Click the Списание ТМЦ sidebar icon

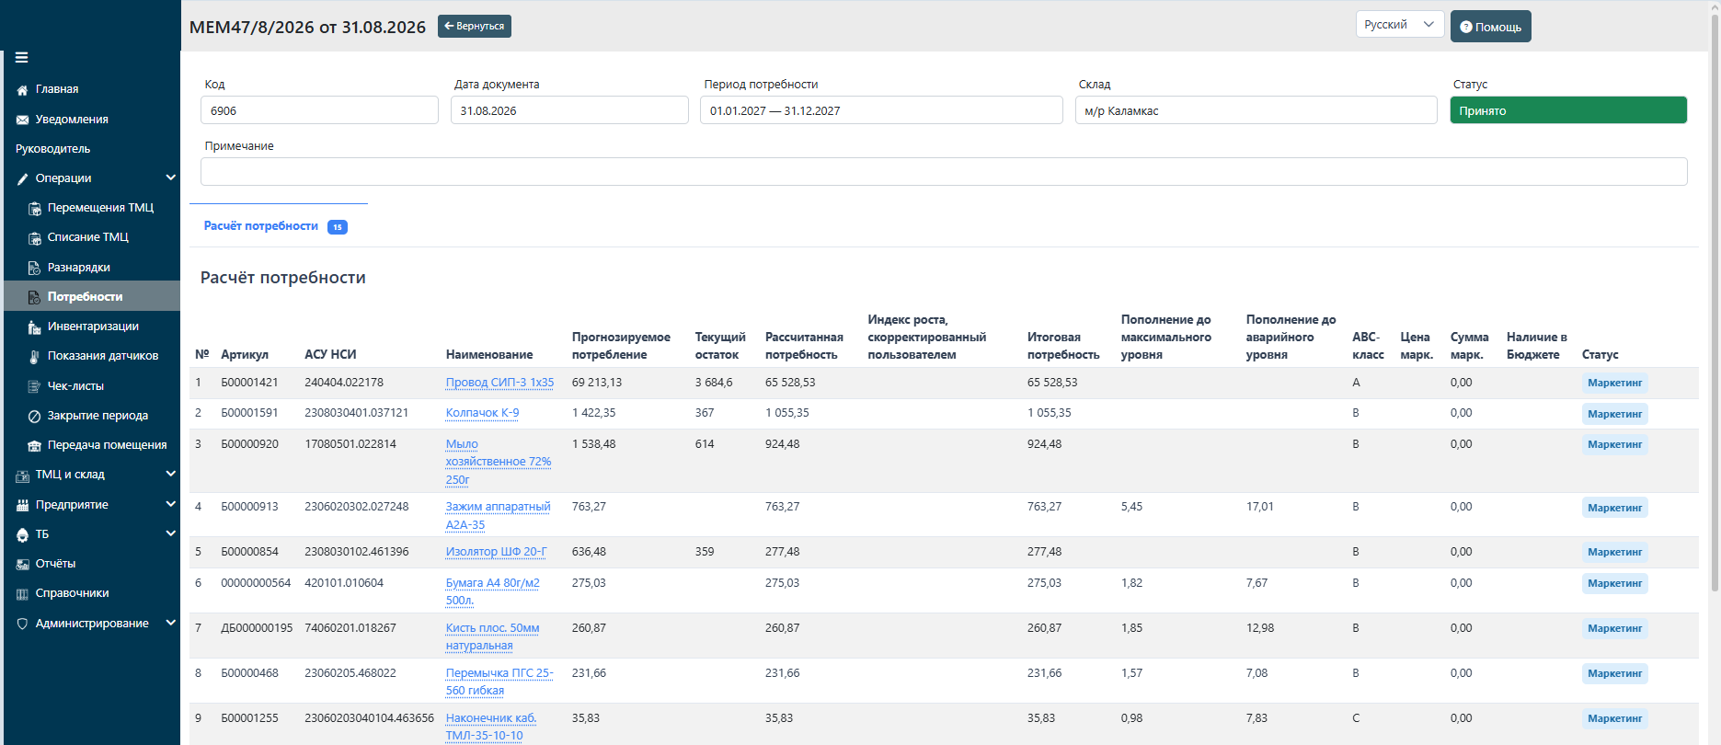point(35,238)
